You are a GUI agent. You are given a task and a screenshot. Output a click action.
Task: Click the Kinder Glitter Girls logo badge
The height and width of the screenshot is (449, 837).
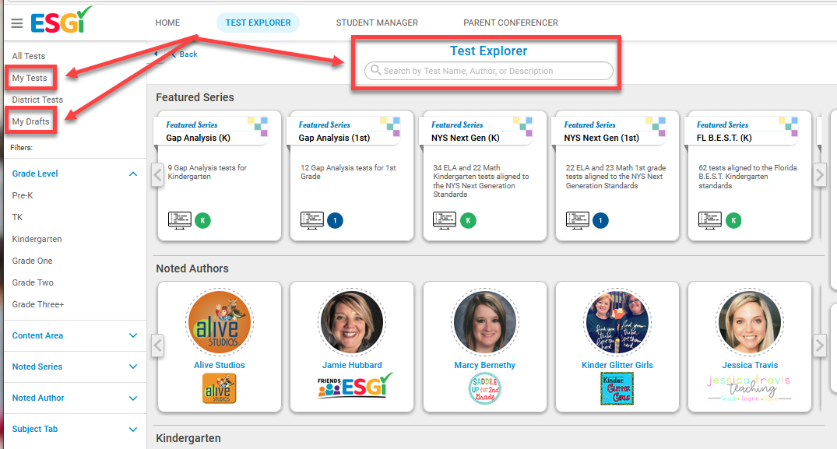(617, 388)
